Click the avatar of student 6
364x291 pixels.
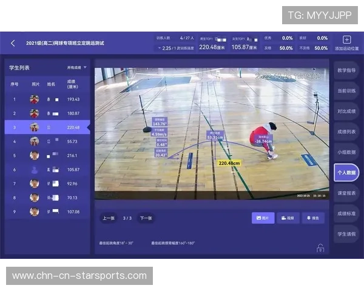(35, 170)
